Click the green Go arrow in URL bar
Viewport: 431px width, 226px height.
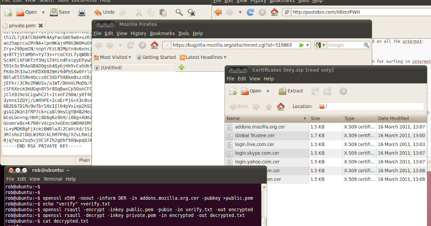pyautogui.click(x=302, y=45)
